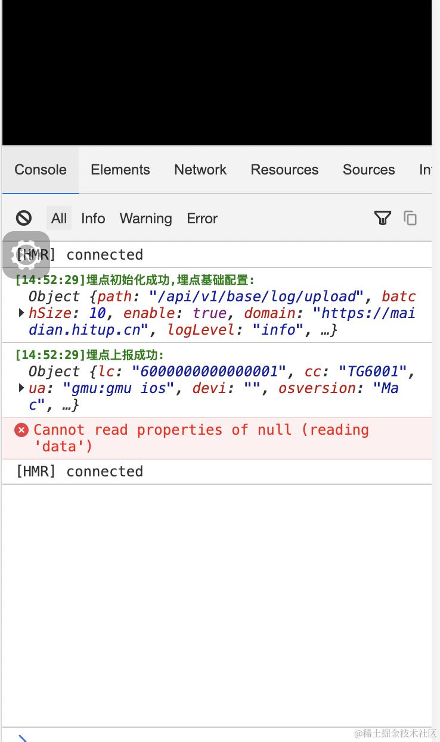Screen dimensions: 440x742
Task: Select the Console tab
Action: click(x=41, y=170)
